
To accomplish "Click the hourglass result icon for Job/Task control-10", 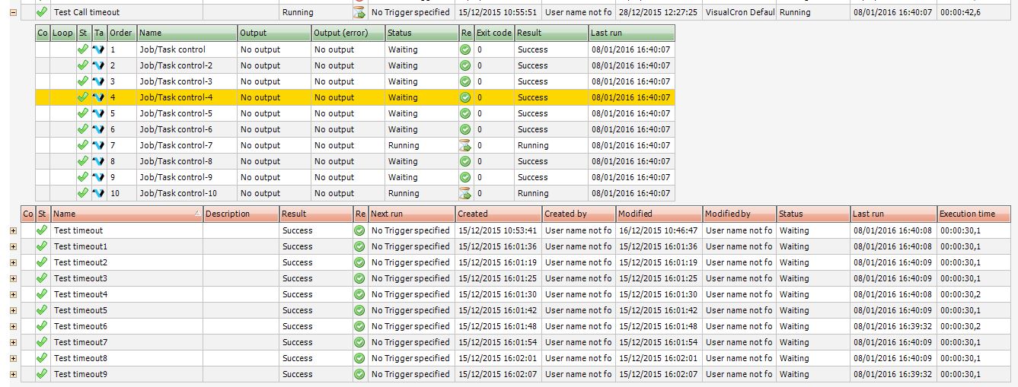I will click(465, 193).
